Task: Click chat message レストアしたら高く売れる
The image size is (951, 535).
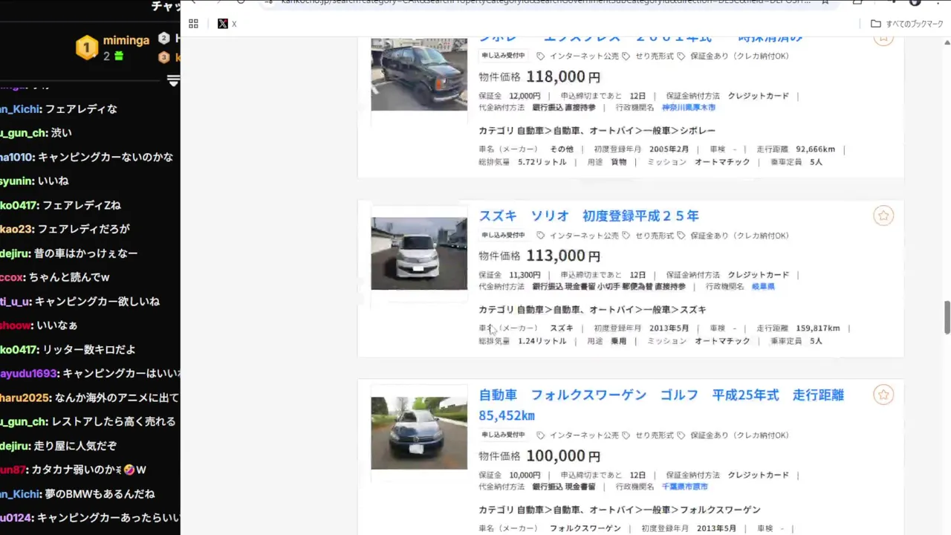Action: [114, 422]
